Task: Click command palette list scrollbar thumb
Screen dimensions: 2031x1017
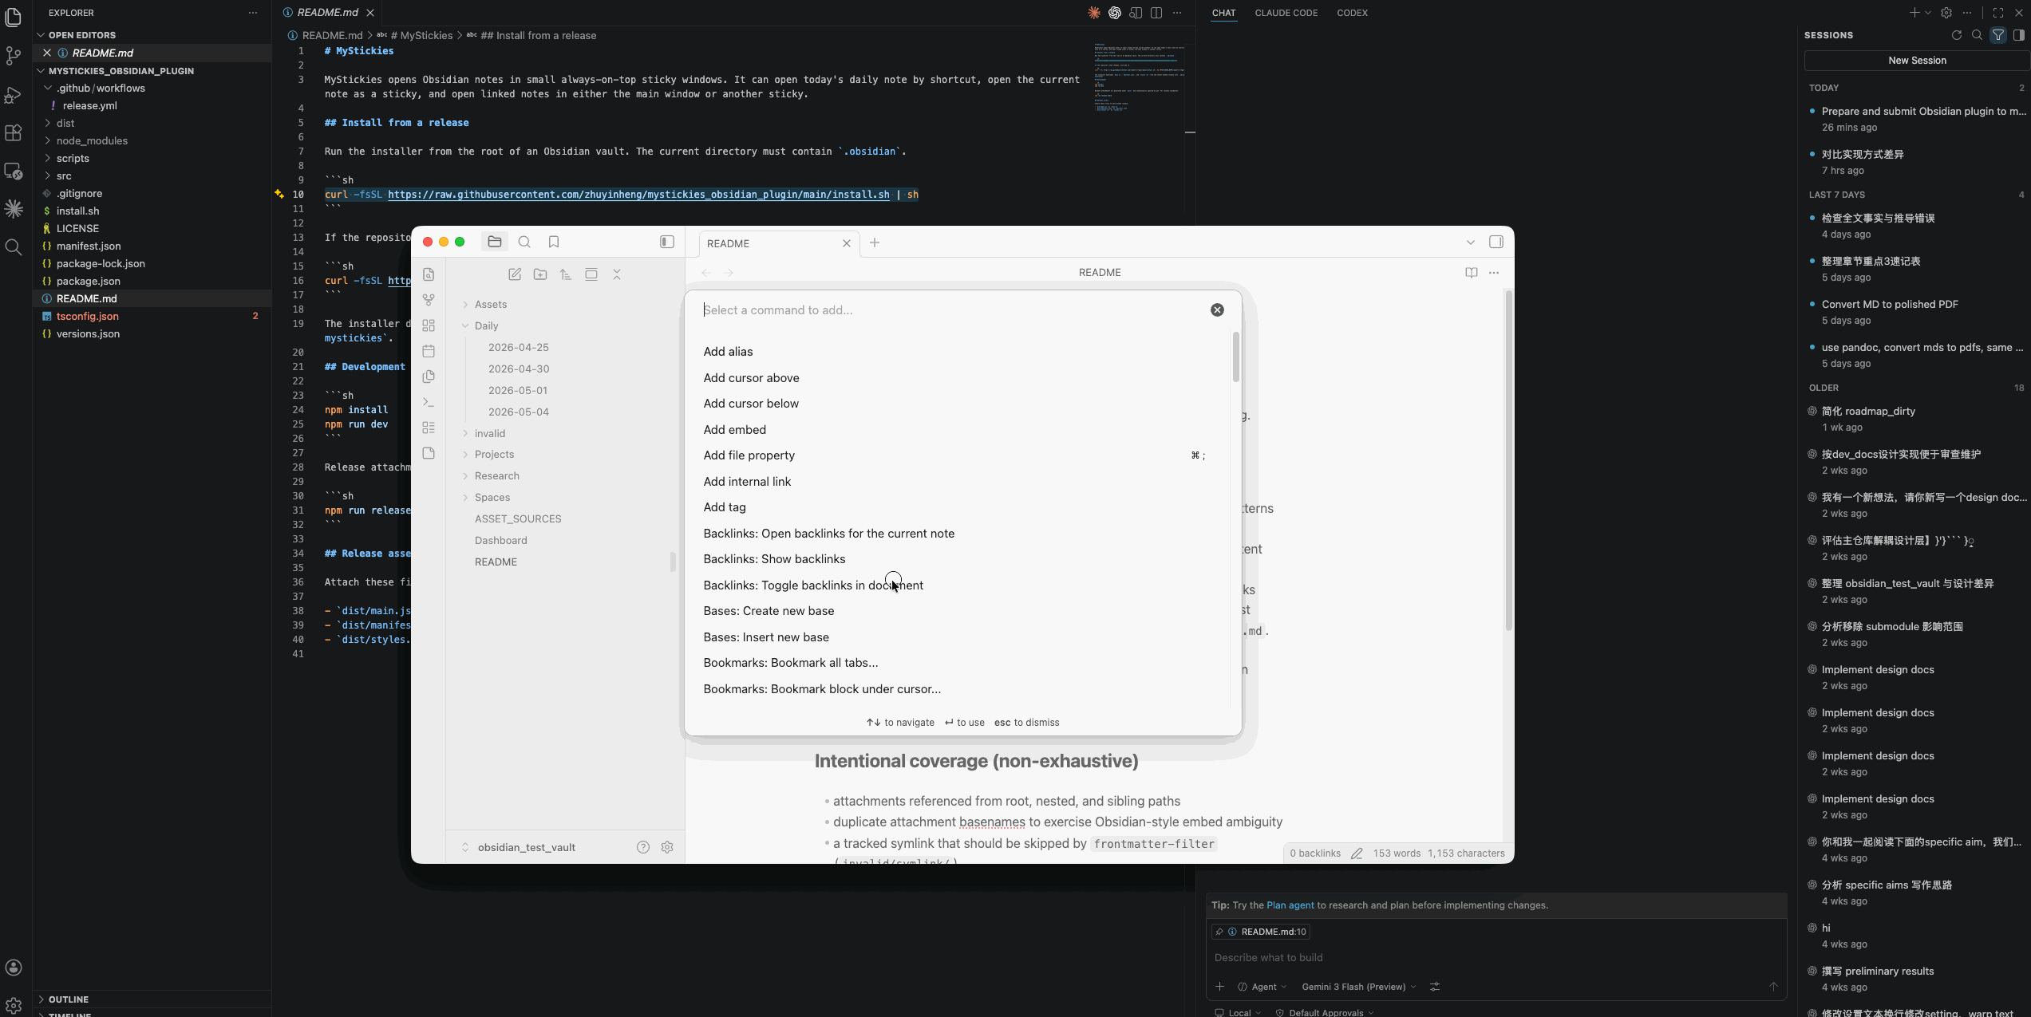Action: [1235, 357]
